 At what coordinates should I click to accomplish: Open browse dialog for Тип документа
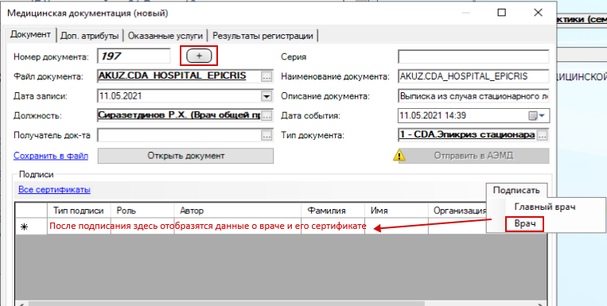(543, 135)
